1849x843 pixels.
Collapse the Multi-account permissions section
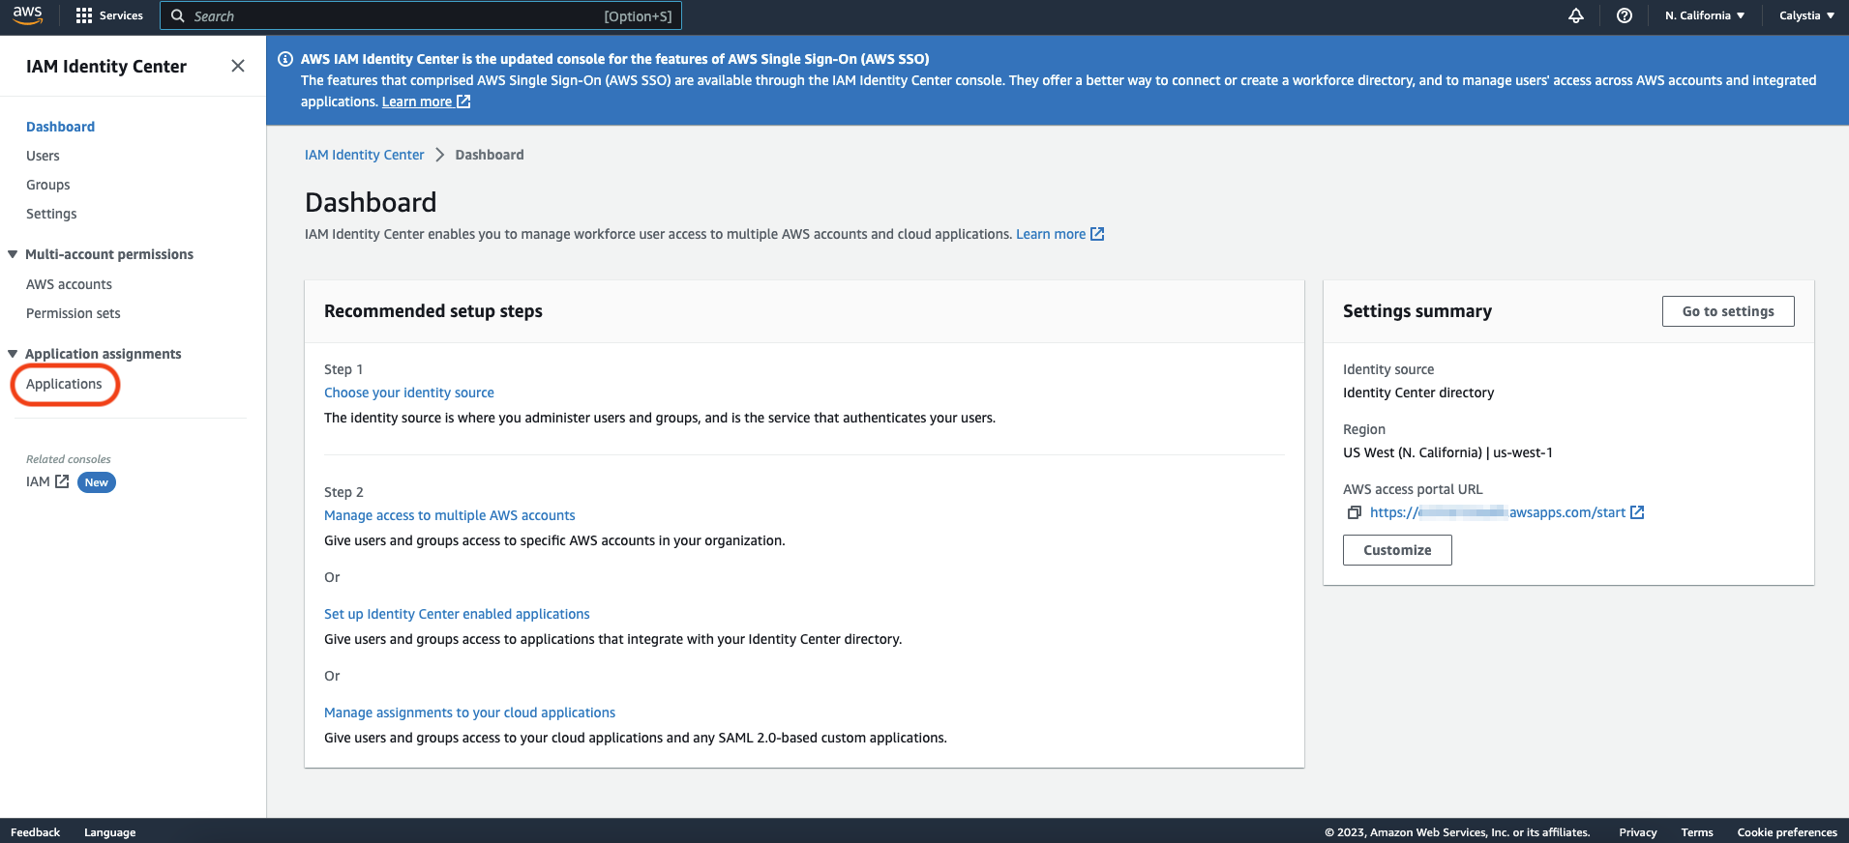(x=13, y=254)
